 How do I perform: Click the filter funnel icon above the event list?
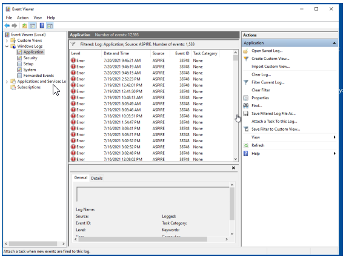point(73,44)
